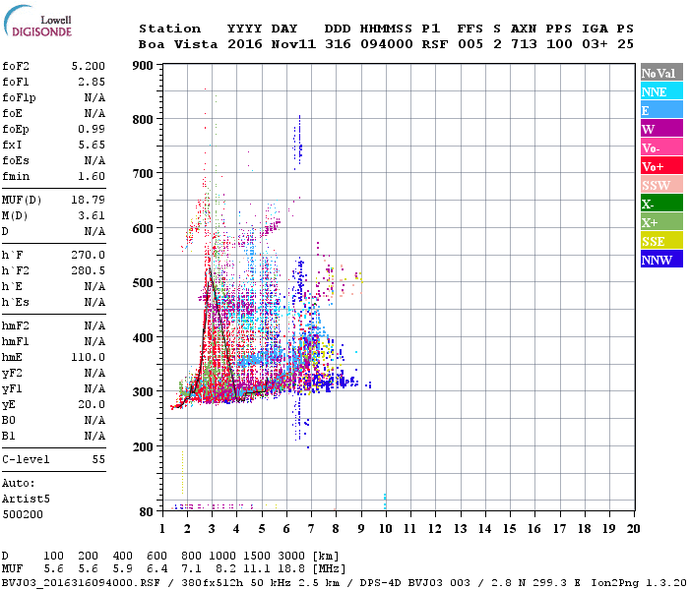
Task: Click the 10 label on frequency axis
Action: [x=386, y=529]
